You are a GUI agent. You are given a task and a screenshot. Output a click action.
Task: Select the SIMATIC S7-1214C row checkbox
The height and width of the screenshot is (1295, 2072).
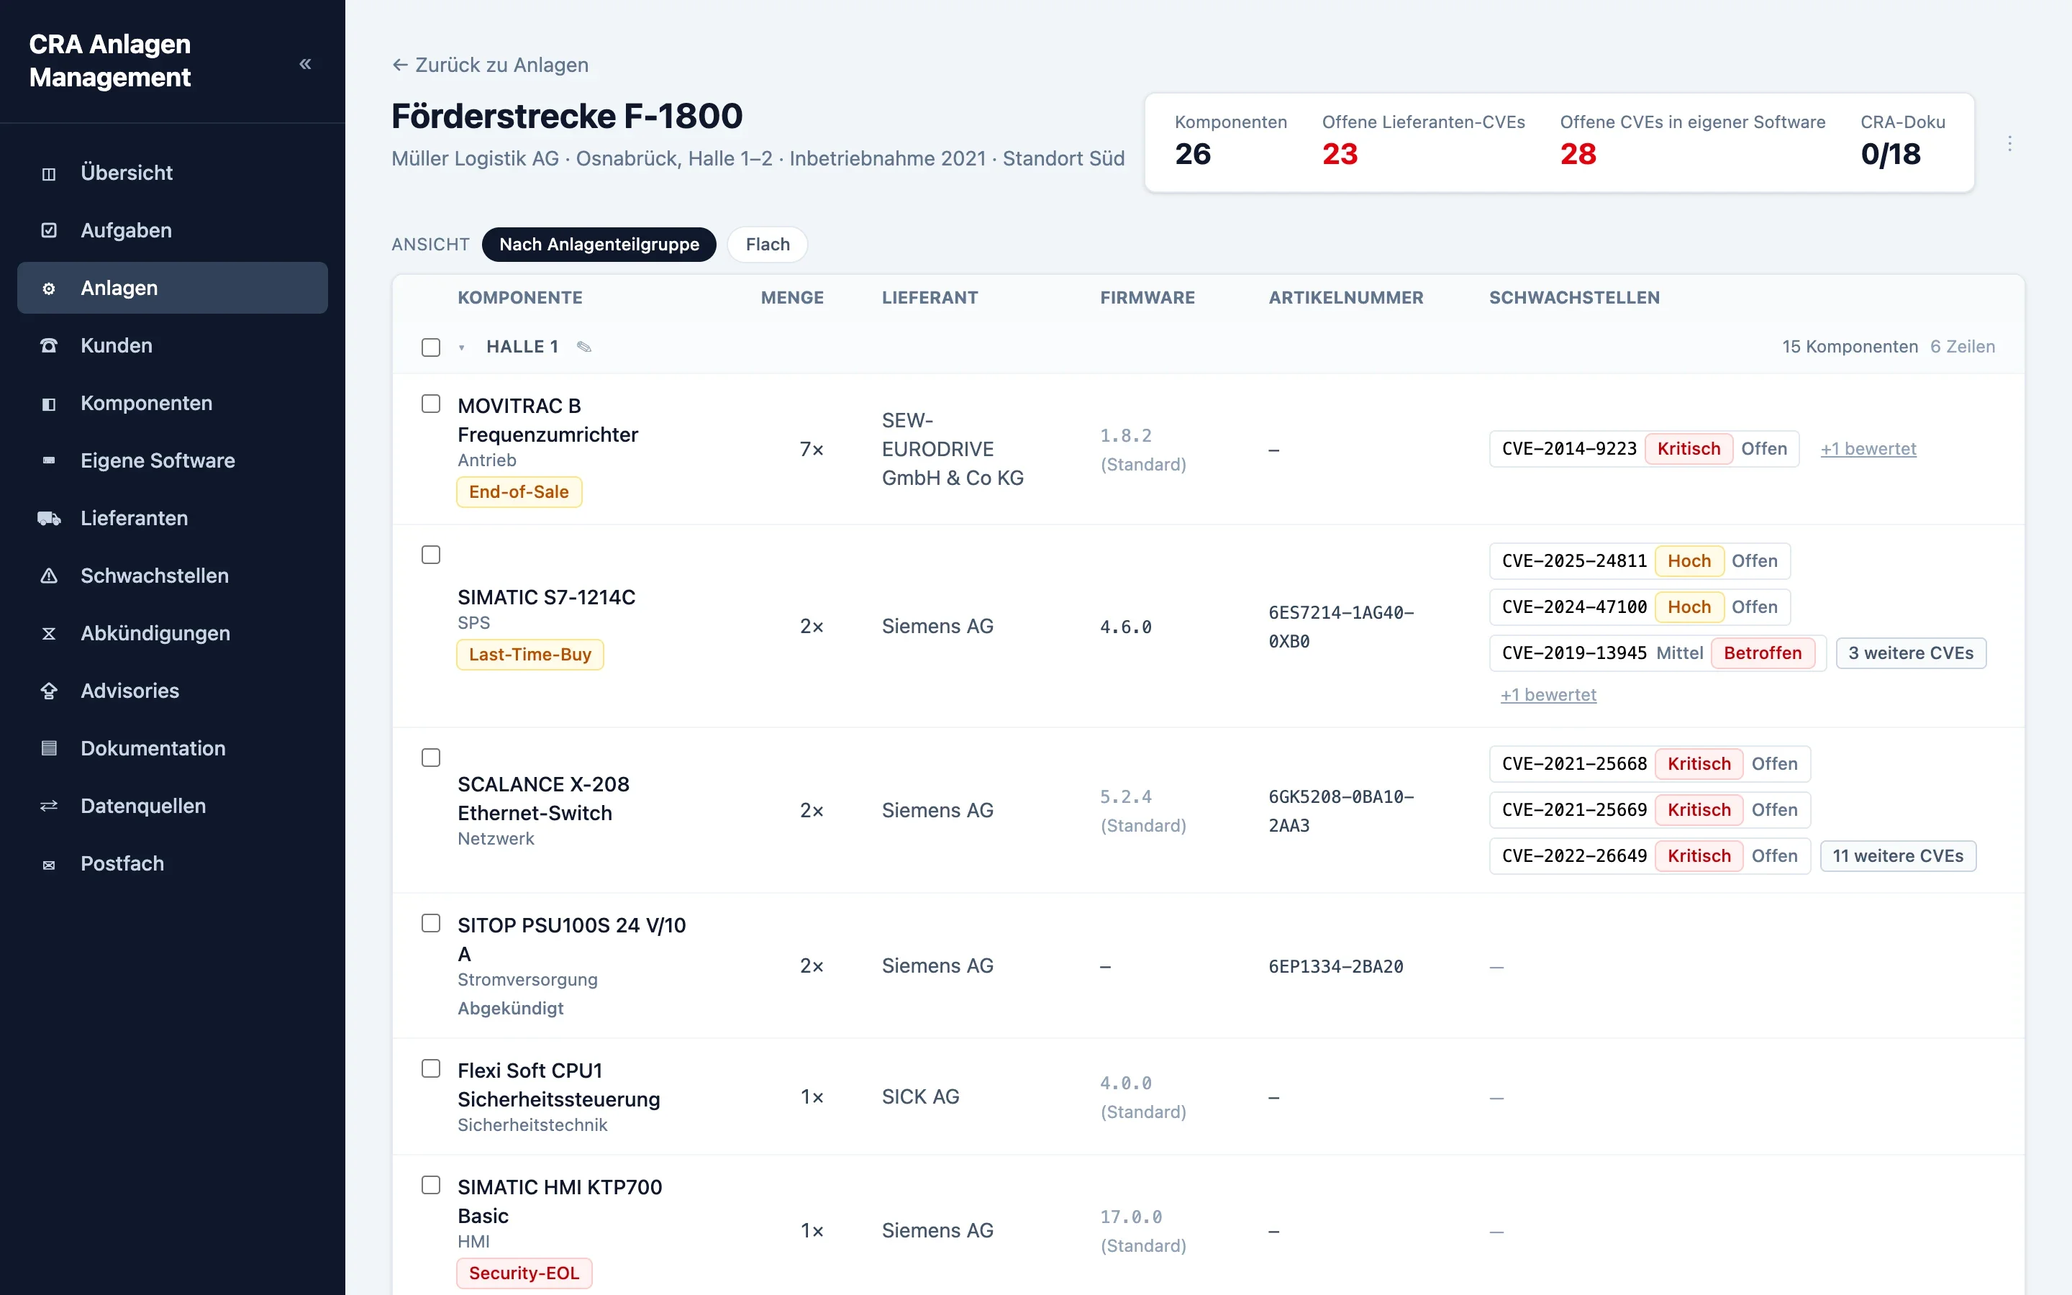431,555
